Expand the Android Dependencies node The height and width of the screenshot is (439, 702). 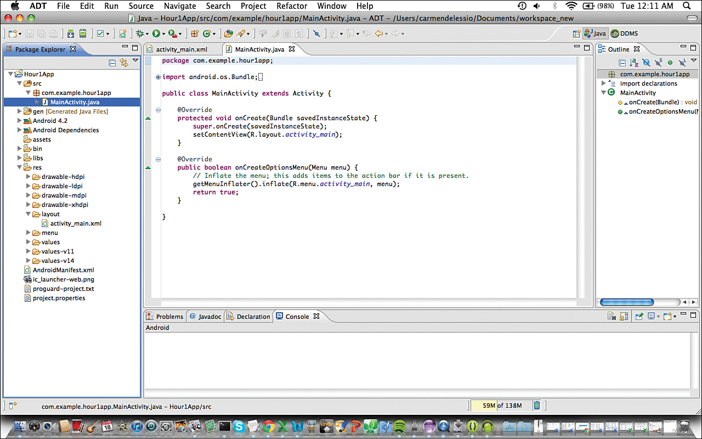(x=20, y=130)
